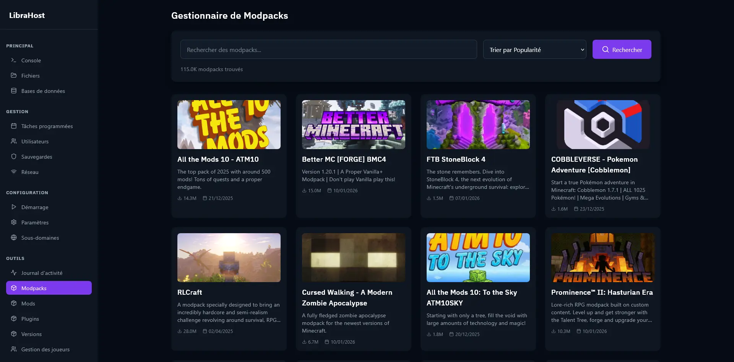The image size is (734, 362).
Task: Open the Sauvegardes backup icon
Action: click(x=13, y=157)
